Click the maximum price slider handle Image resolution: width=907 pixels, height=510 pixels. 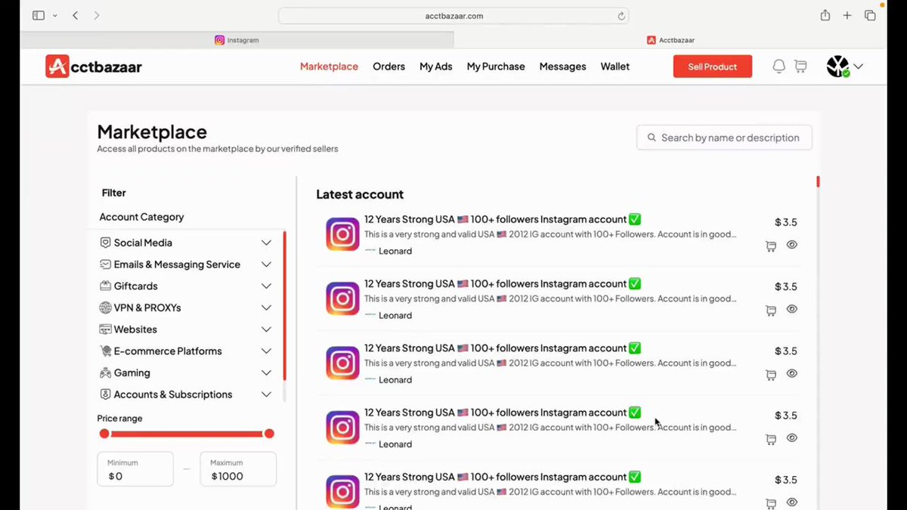click(269, 434)
